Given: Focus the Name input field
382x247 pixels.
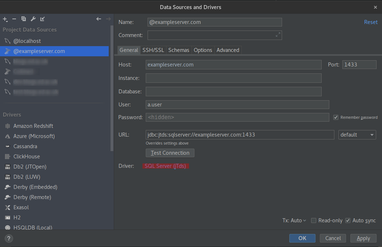Looking at the screenshot, I should coord(215,22).
